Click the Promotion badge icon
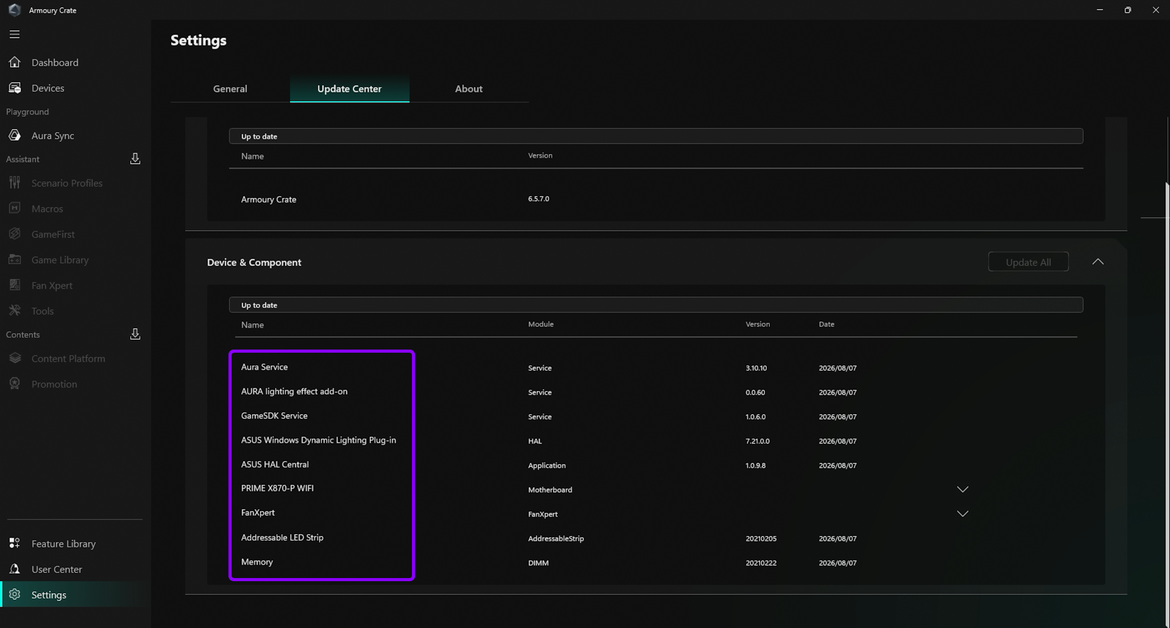The image size is (1170, 628). pyautogui.click(x=15, y=384)
